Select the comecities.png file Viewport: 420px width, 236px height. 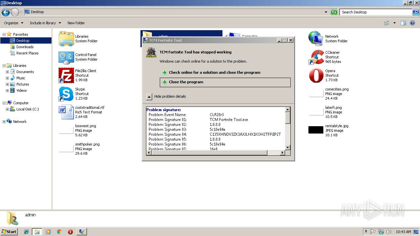click(329, 94)
